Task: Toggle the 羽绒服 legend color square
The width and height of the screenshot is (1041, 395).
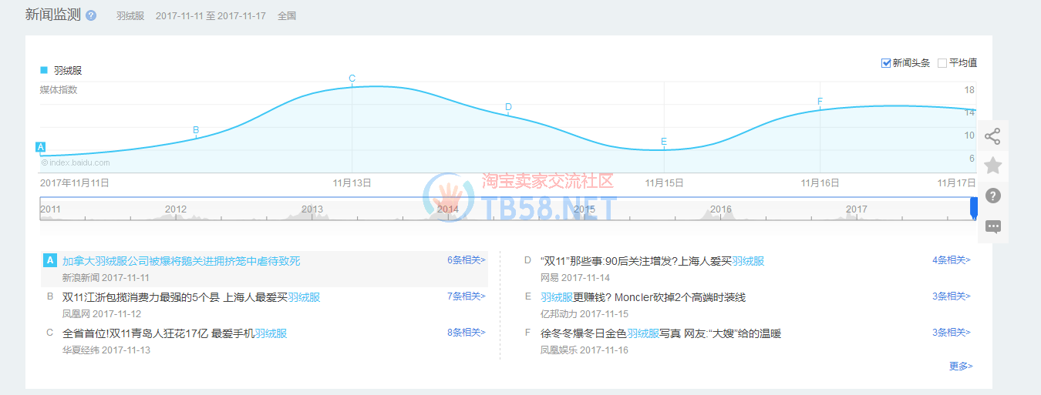Action: click(x=44, y=70)
